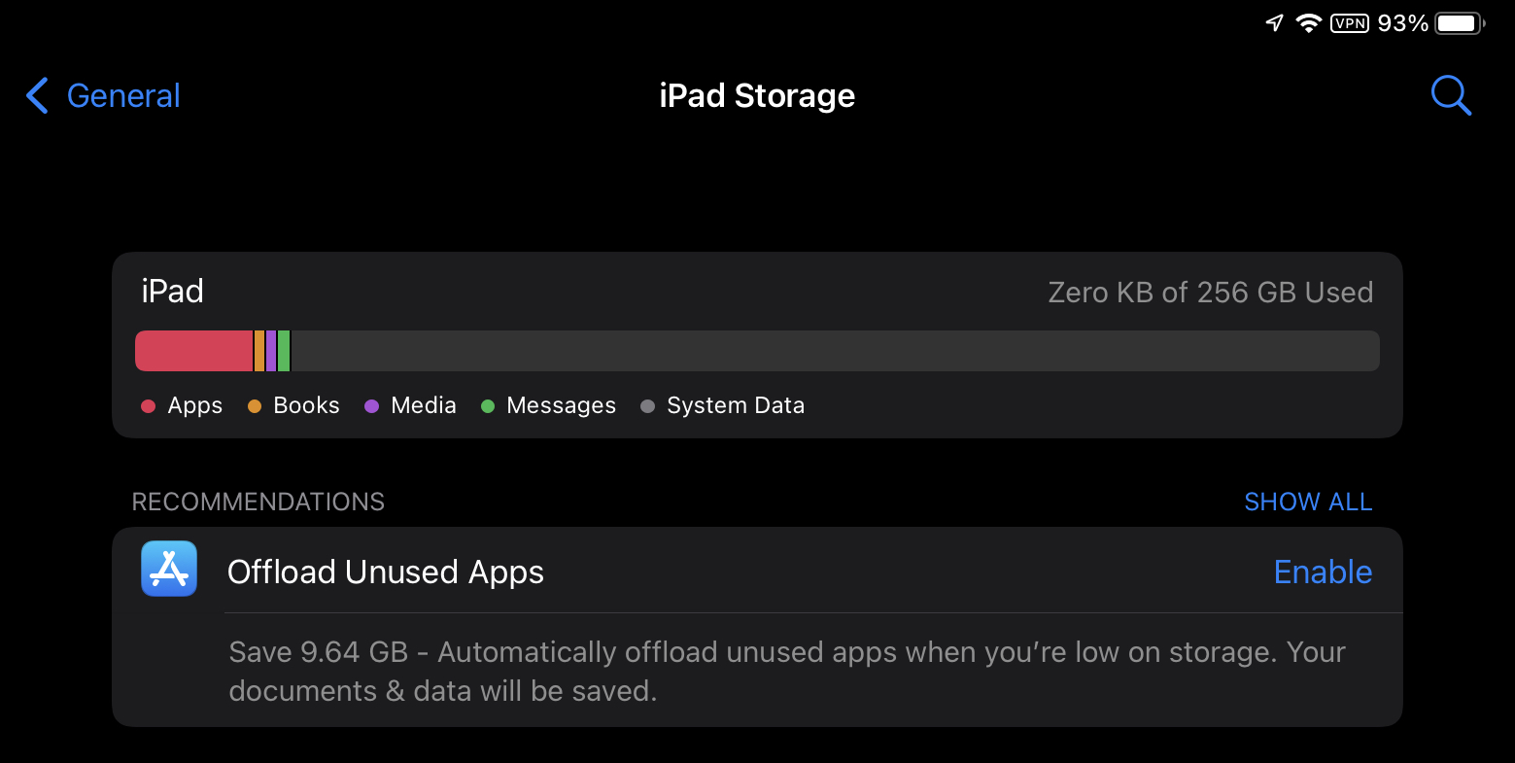Go back to General settings
The image size is (1515, 763).
click(x=122, y=96)
